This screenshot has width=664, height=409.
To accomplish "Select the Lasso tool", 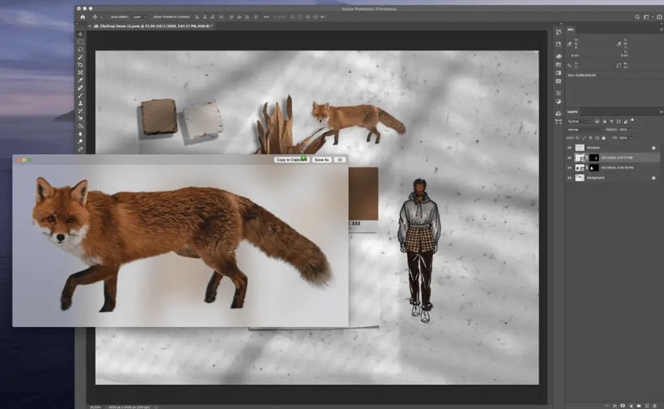I will (80, 49).
